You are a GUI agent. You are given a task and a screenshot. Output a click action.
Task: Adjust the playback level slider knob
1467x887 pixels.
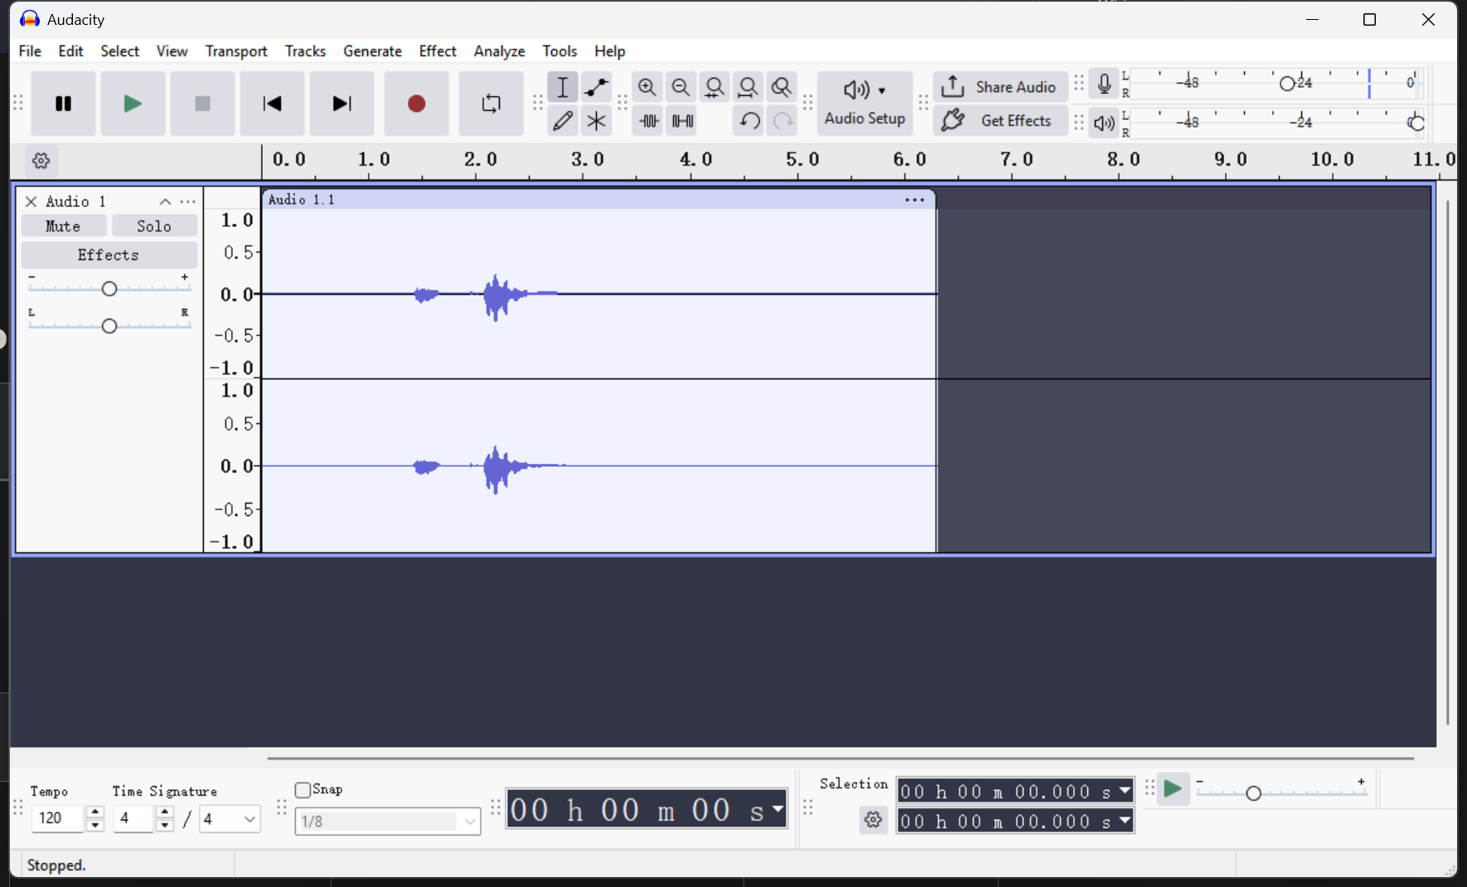[1416, 123]
